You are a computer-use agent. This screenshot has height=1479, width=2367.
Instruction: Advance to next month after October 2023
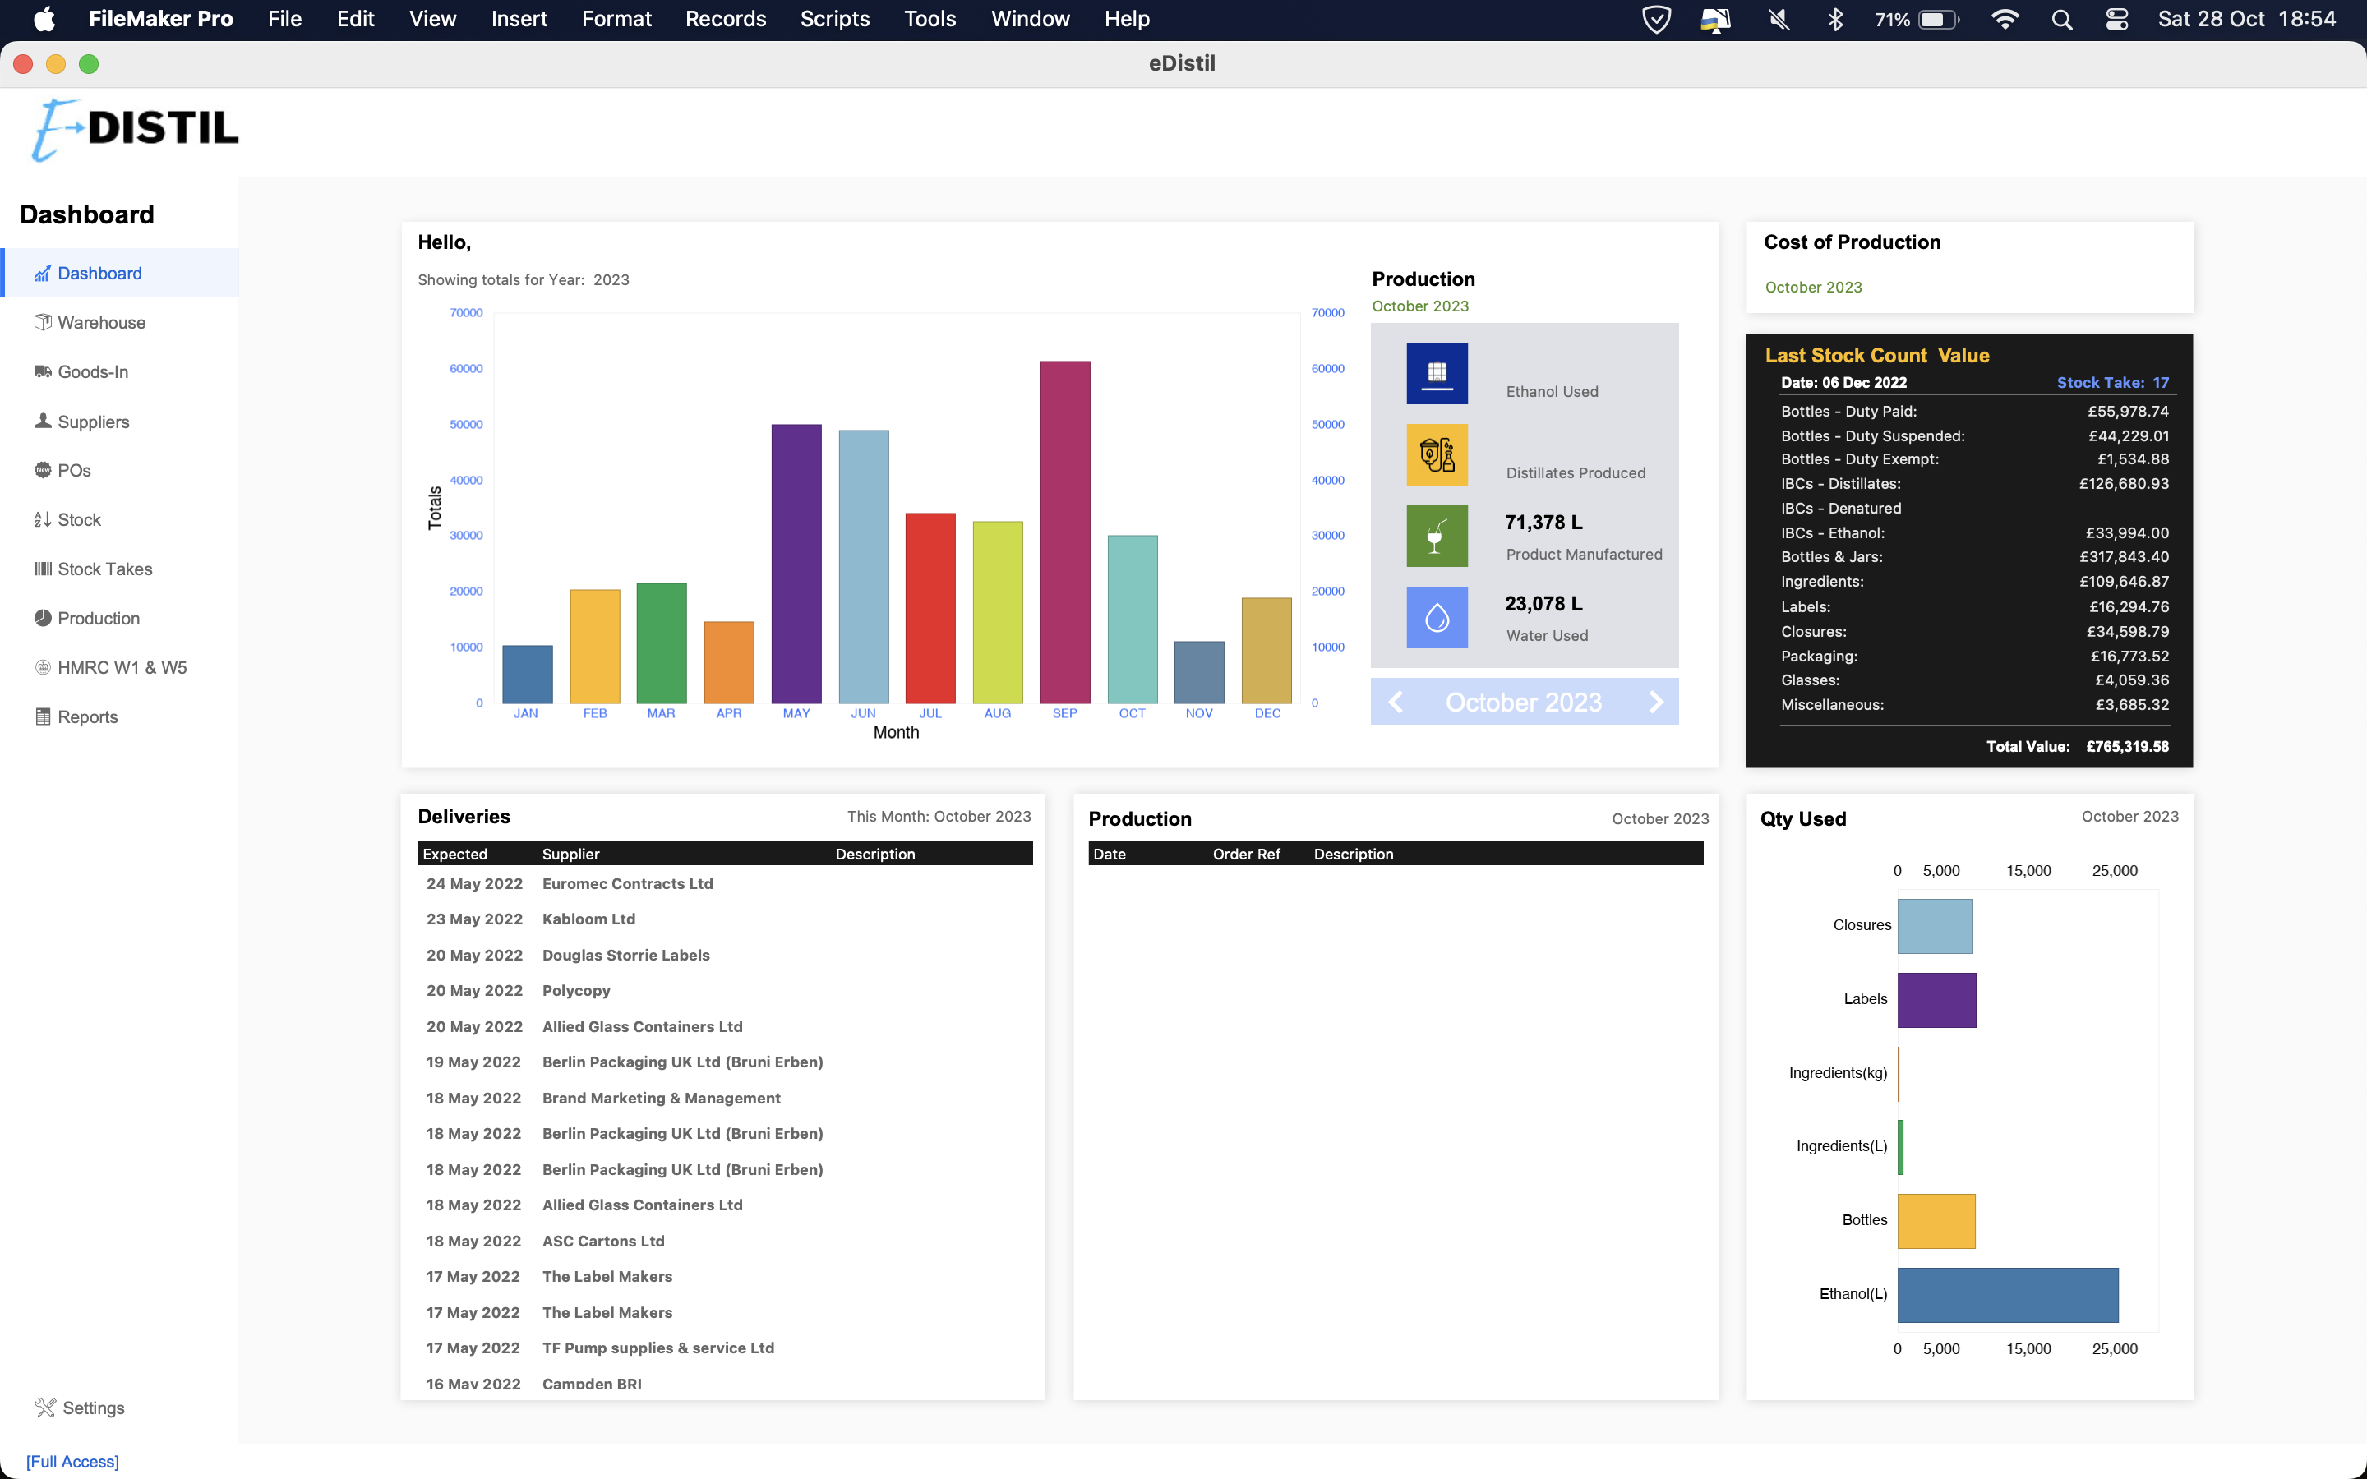coord(1655,703)
